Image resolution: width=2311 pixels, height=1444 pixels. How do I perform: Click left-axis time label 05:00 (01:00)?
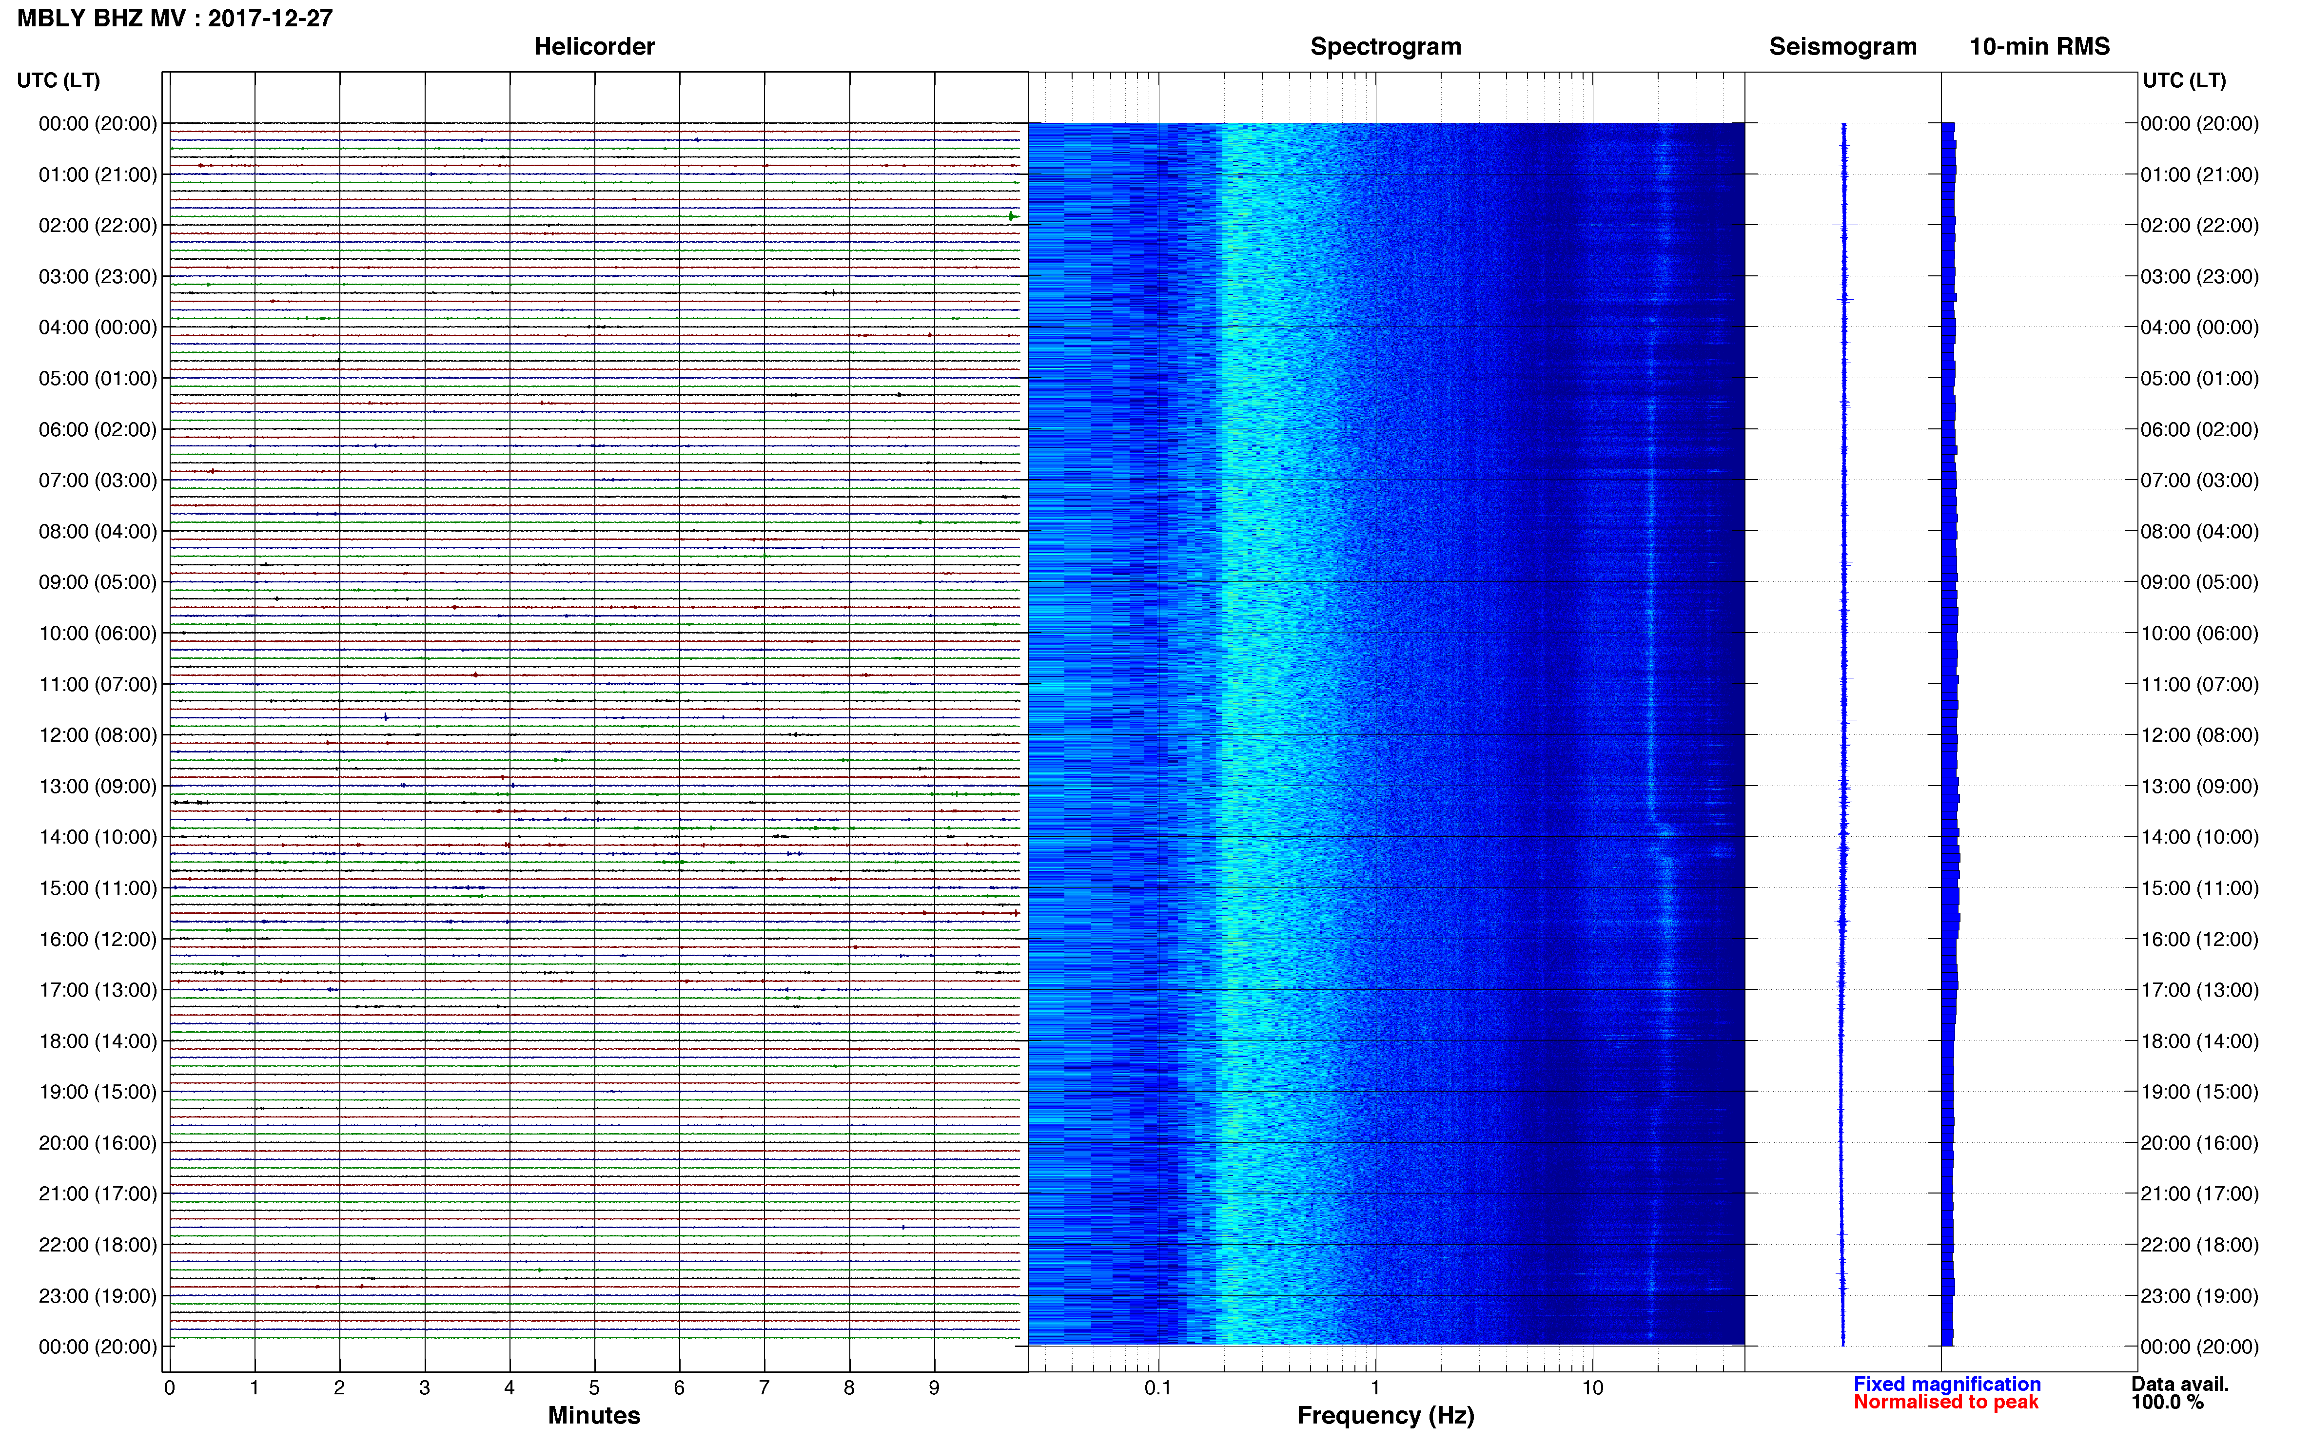[x=98, y=378]
